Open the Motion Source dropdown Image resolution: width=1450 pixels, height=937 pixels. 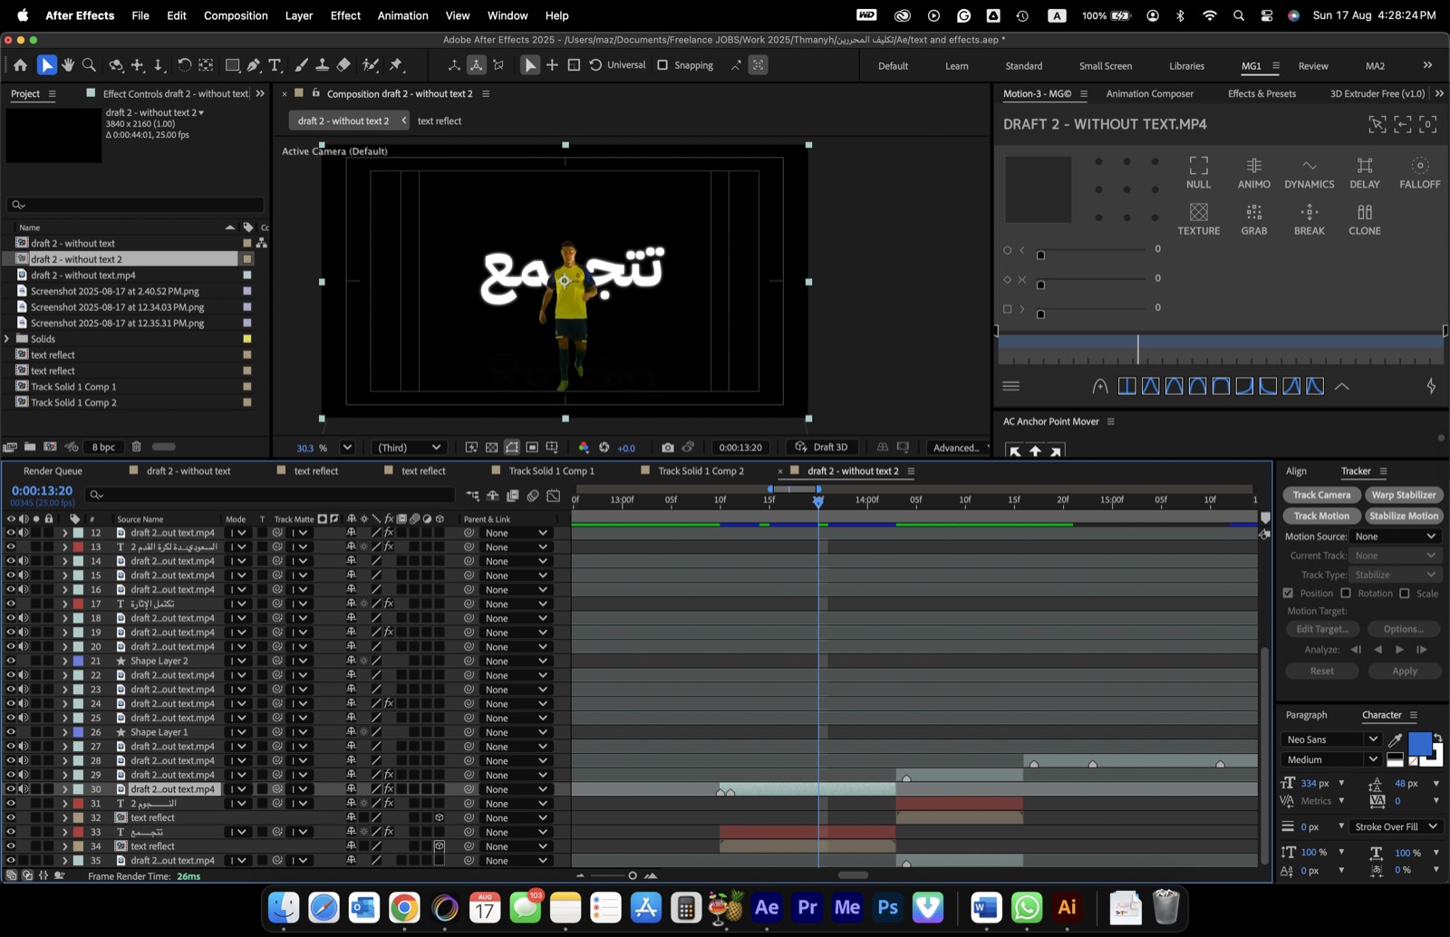click(x=1394, y=536)
